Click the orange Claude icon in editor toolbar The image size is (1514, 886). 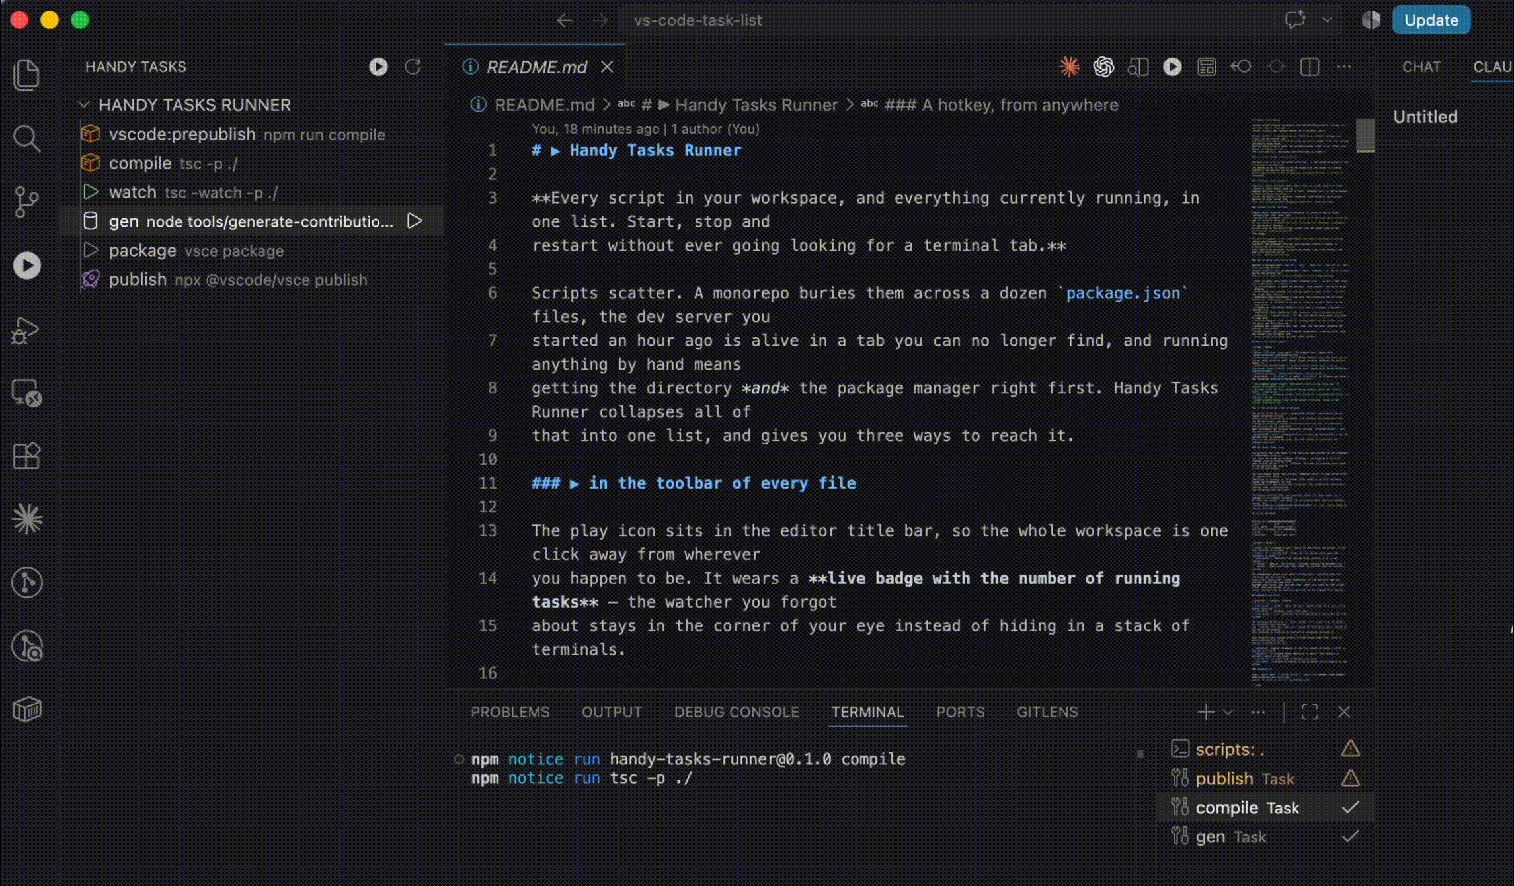pos(1069,67)
